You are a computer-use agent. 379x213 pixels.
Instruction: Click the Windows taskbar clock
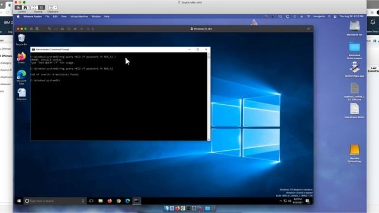(298, 201)
